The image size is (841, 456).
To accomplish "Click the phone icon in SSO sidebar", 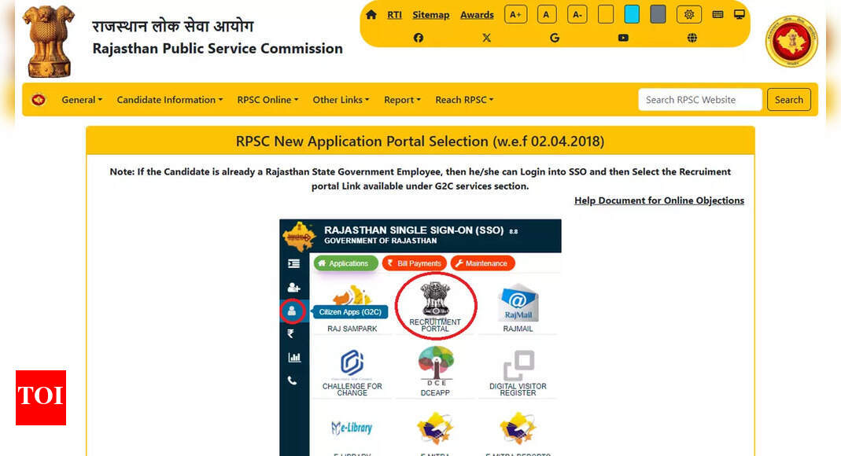I will point(292,381).
